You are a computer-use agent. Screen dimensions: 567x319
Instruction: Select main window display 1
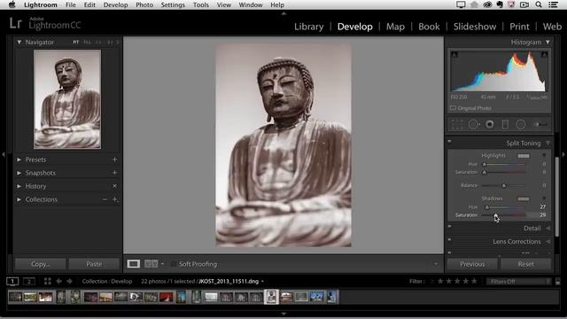click(x=12, y=281)
